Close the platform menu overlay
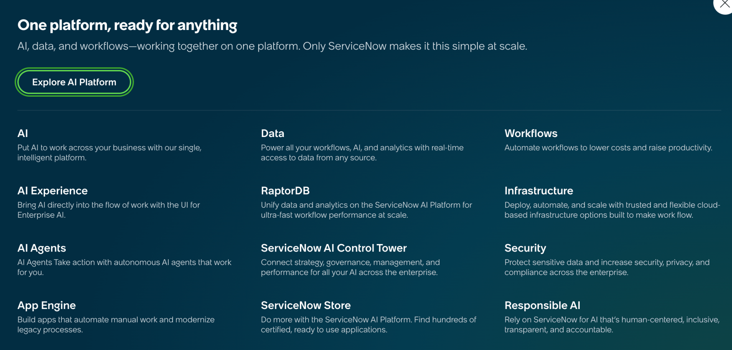The image size is (732, 350). tap(724, 4)
